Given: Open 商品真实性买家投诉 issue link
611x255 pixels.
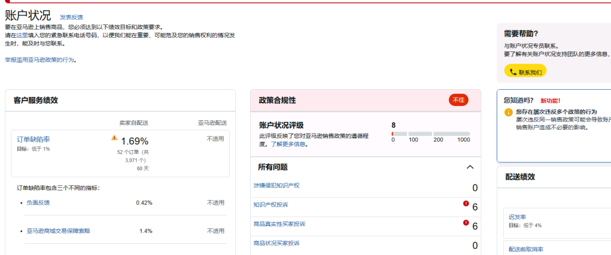Looking at the screenshot, I should click(x=279, y=224).
